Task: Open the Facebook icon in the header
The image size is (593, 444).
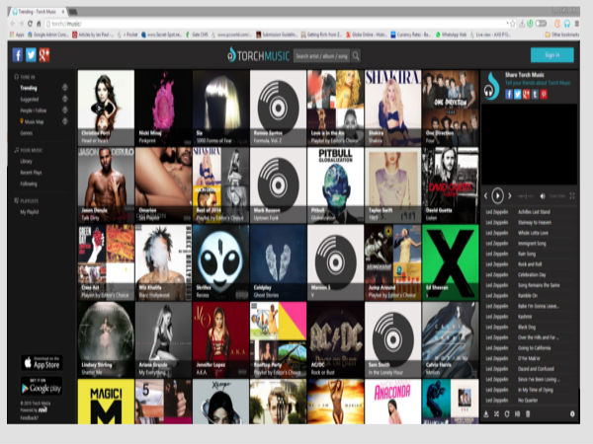Action: coord(18,55)
